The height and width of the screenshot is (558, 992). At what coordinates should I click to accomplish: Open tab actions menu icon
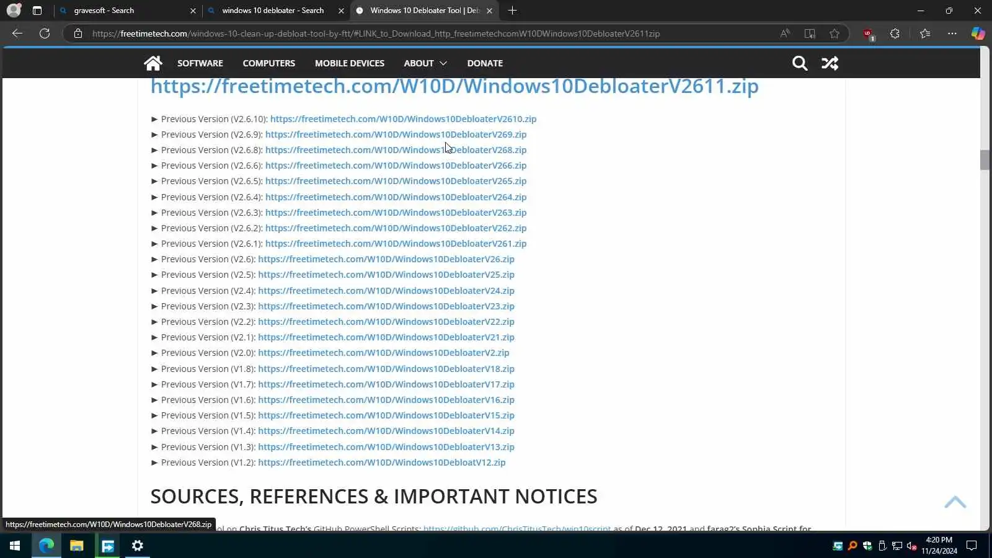(x=37, y=11)
